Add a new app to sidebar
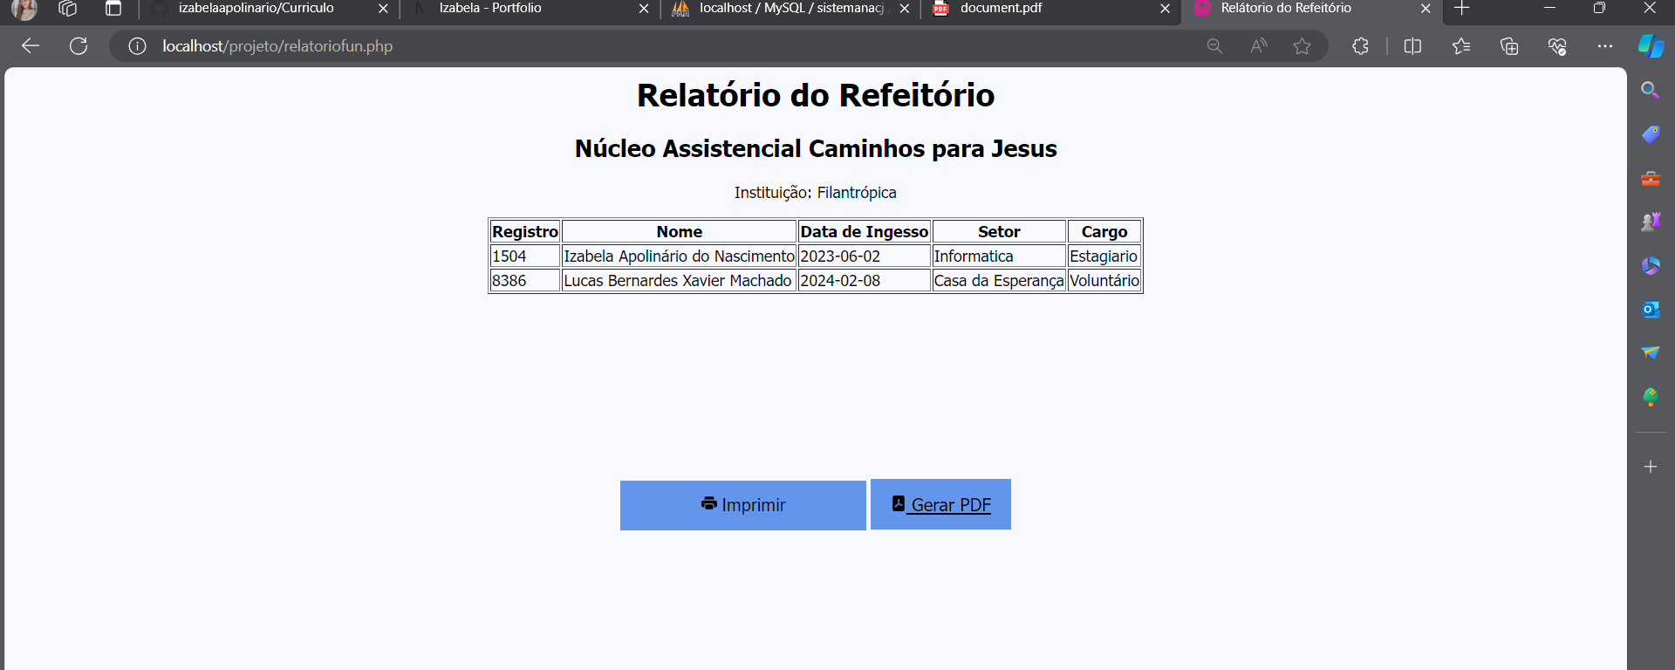 [x=1650, y=467]
